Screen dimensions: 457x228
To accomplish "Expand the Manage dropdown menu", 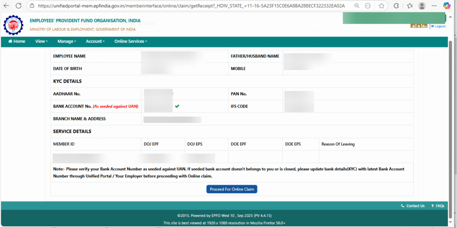I will tap(67, 41).
